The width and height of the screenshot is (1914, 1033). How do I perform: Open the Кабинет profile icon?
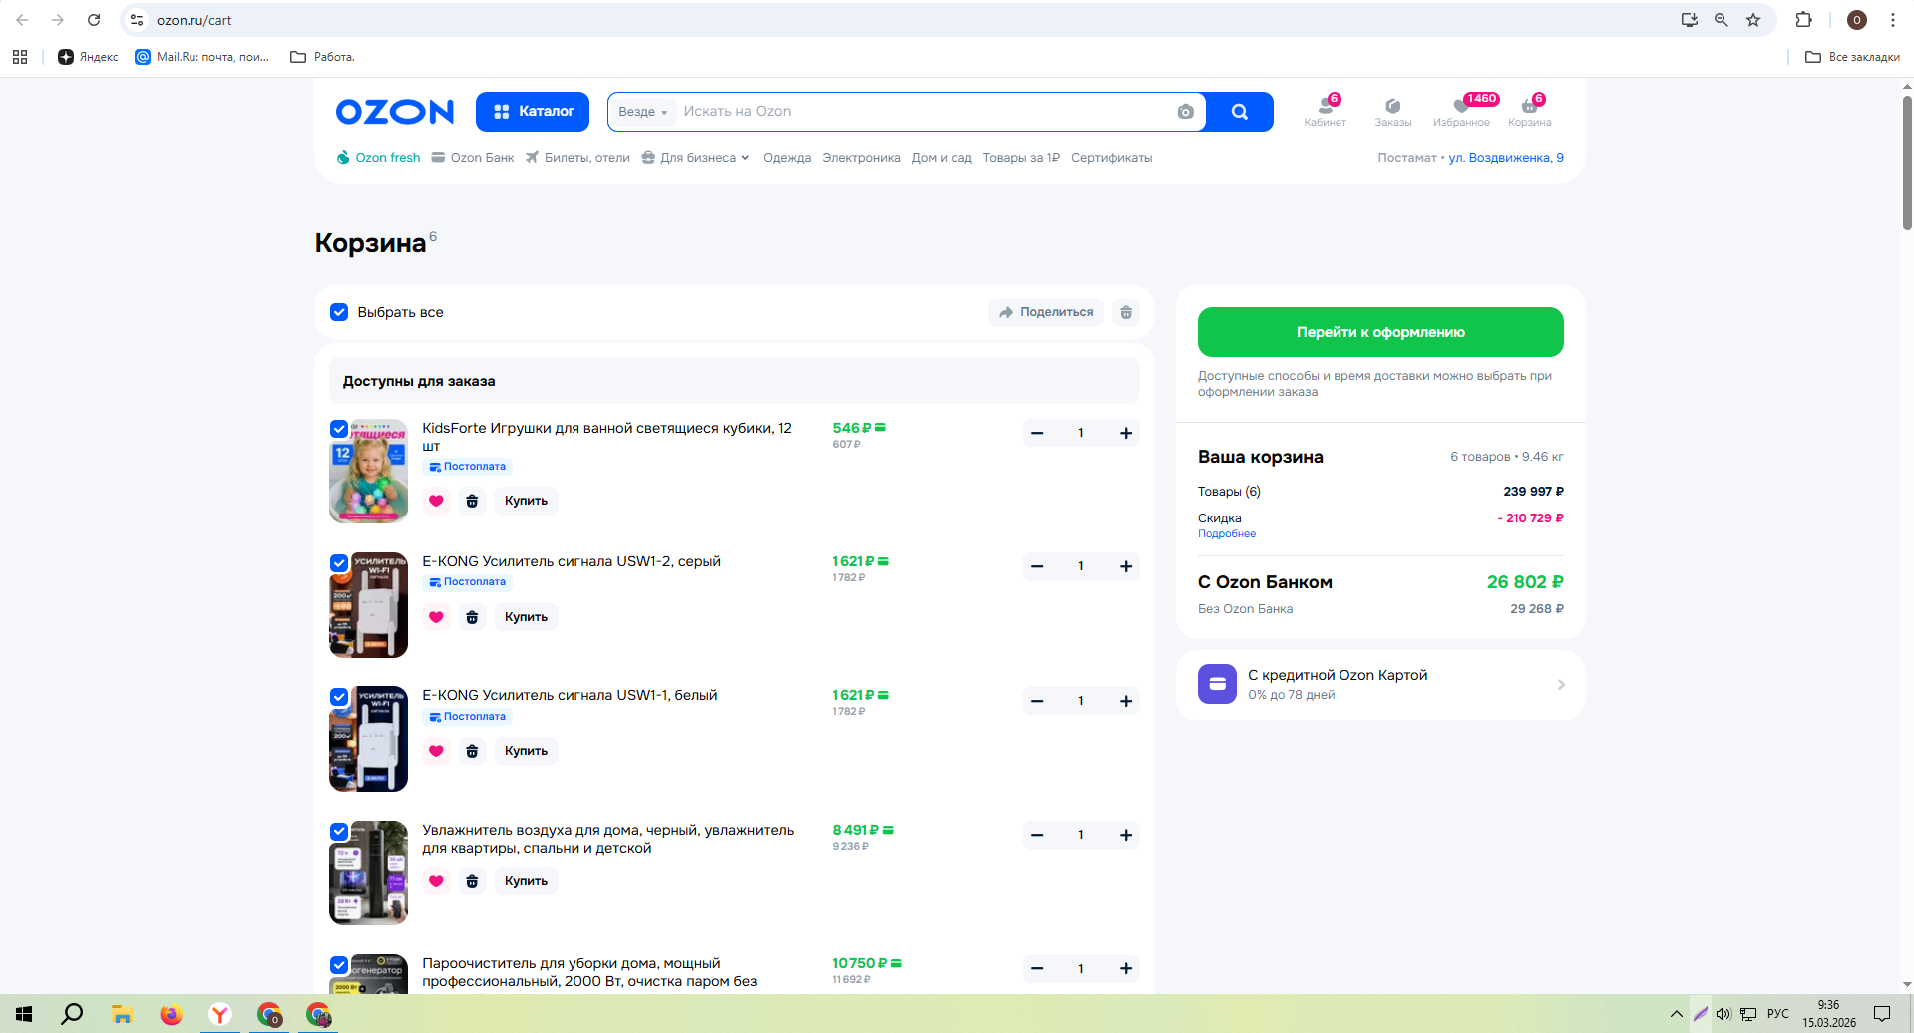click(x=1325, y=111)
